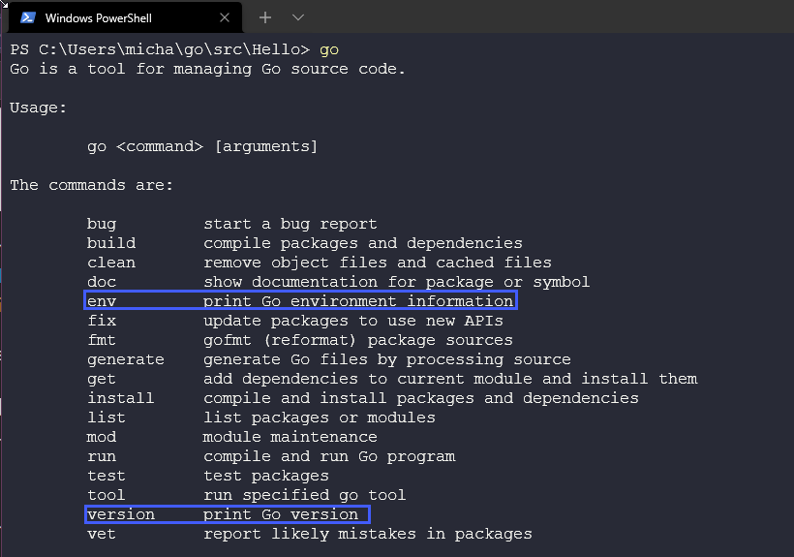This screenshot has height=557, width=794.
Task: Click 'print Go version' description text
Action: pos(280,514)
